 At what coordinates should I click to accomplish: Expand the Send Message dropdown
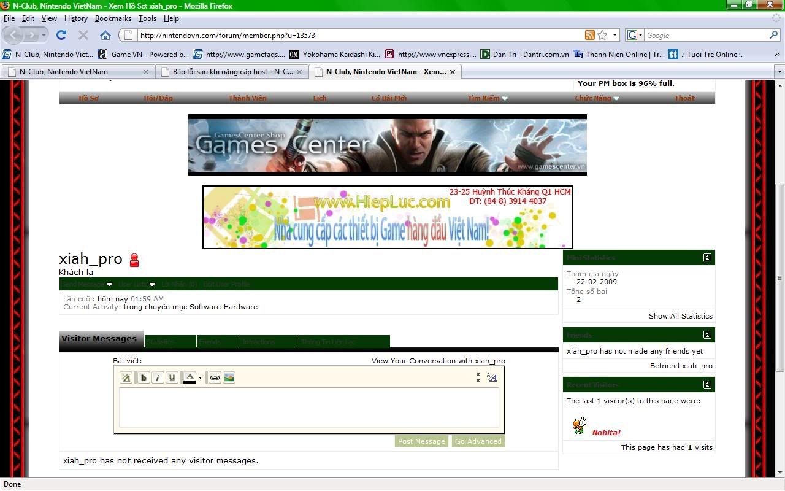click(109, 285)
